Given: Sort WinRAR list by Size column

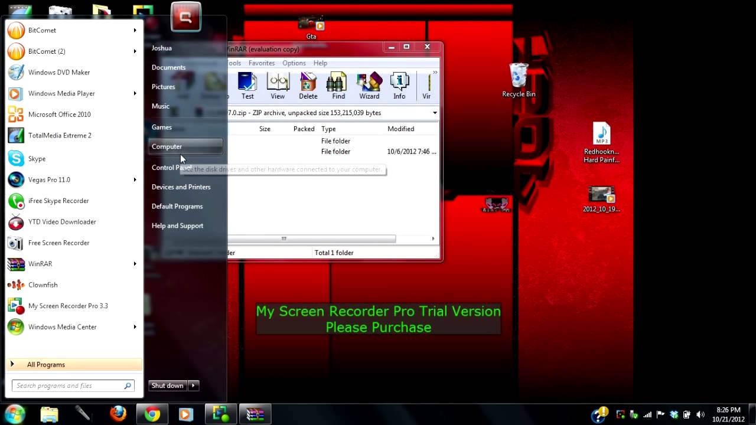Looking at the screenshot, I should [265, 129].
